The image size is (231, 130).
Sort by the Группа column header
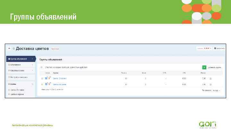(56, 73)
